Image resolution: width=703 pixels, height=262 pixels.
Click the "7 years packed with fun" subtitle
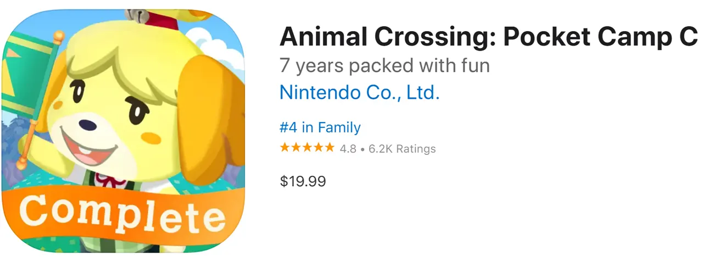pos(384,65)
